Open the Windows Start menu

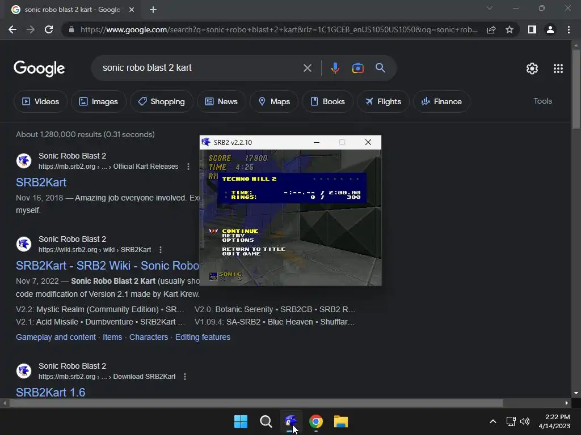pyautogui.click(x=241, y=421)
